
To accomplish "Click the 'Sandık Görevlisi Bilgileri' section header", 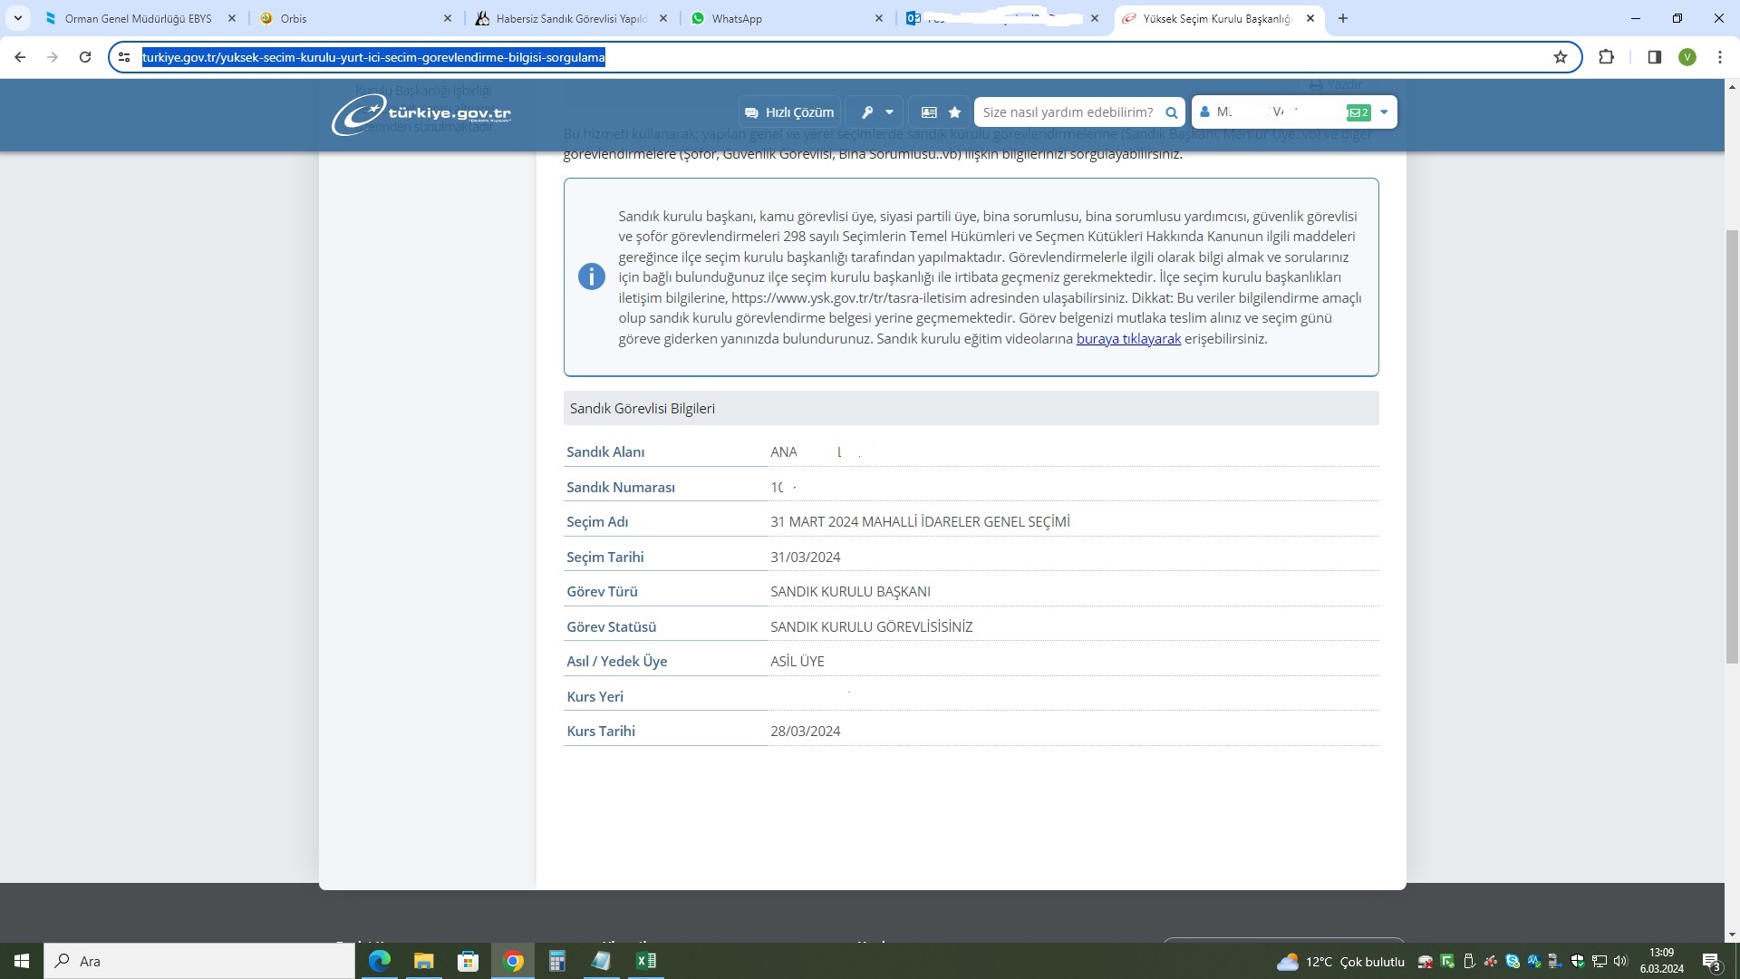I will coord(971,409).
